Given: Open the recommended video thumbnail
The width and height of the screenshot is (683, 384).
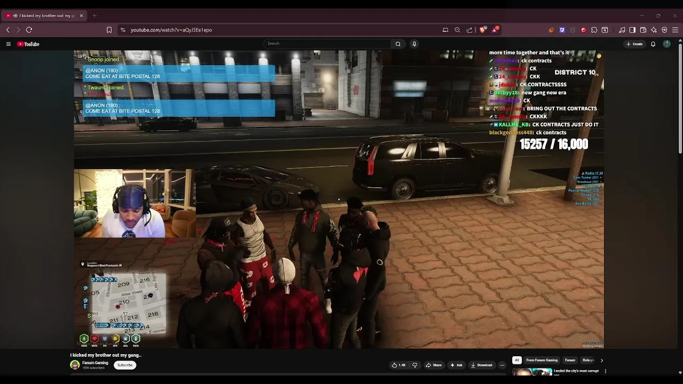Looking at the screenshot, I should 532,372.
